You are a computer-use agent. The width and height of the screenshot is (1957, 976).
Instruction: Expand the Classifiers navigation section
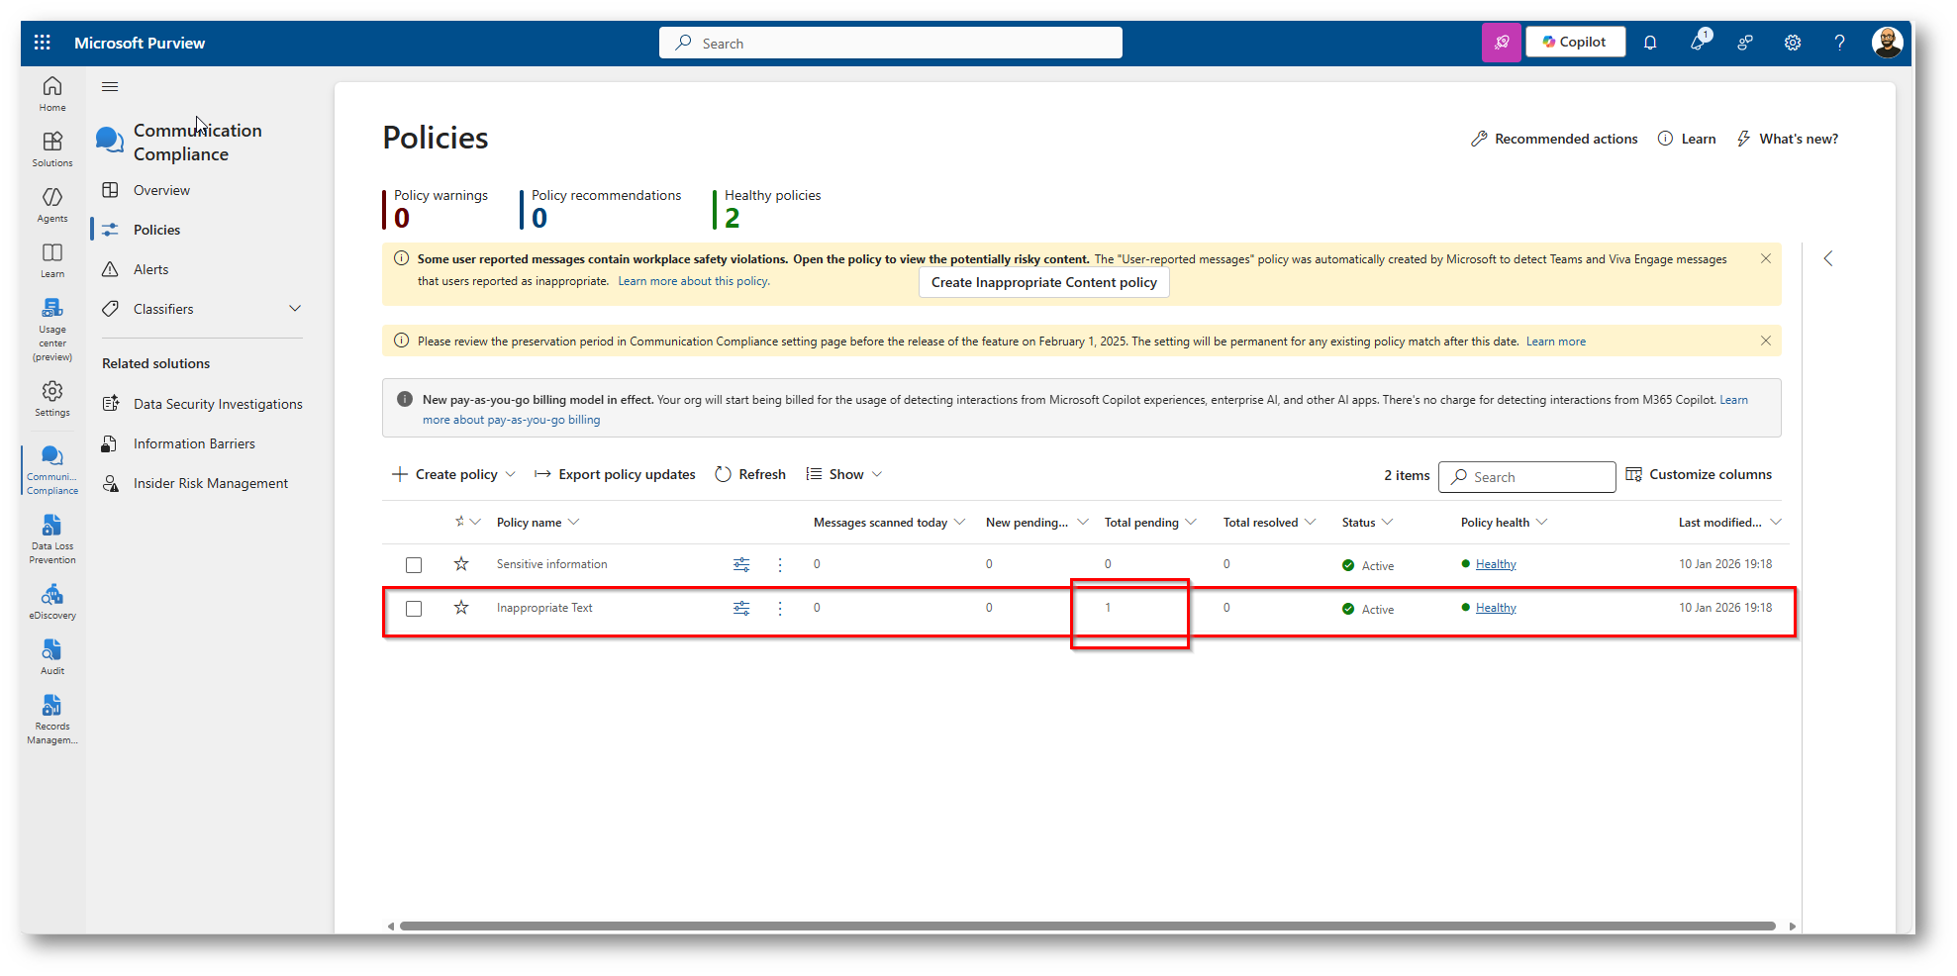point(294,309)
